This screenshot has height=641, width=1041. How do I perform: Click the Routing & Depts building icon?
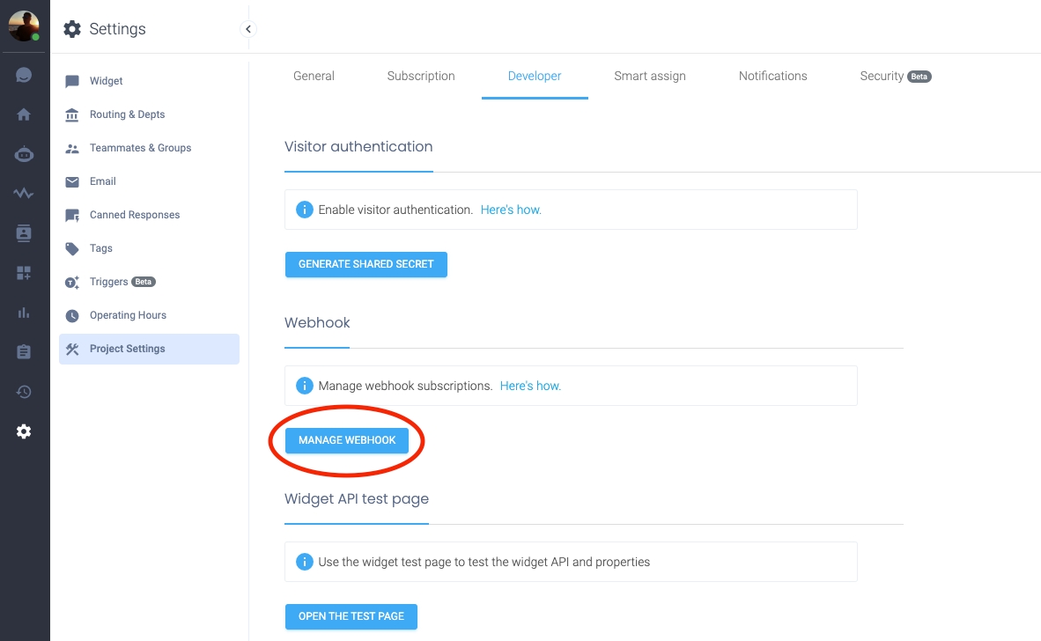72,114
